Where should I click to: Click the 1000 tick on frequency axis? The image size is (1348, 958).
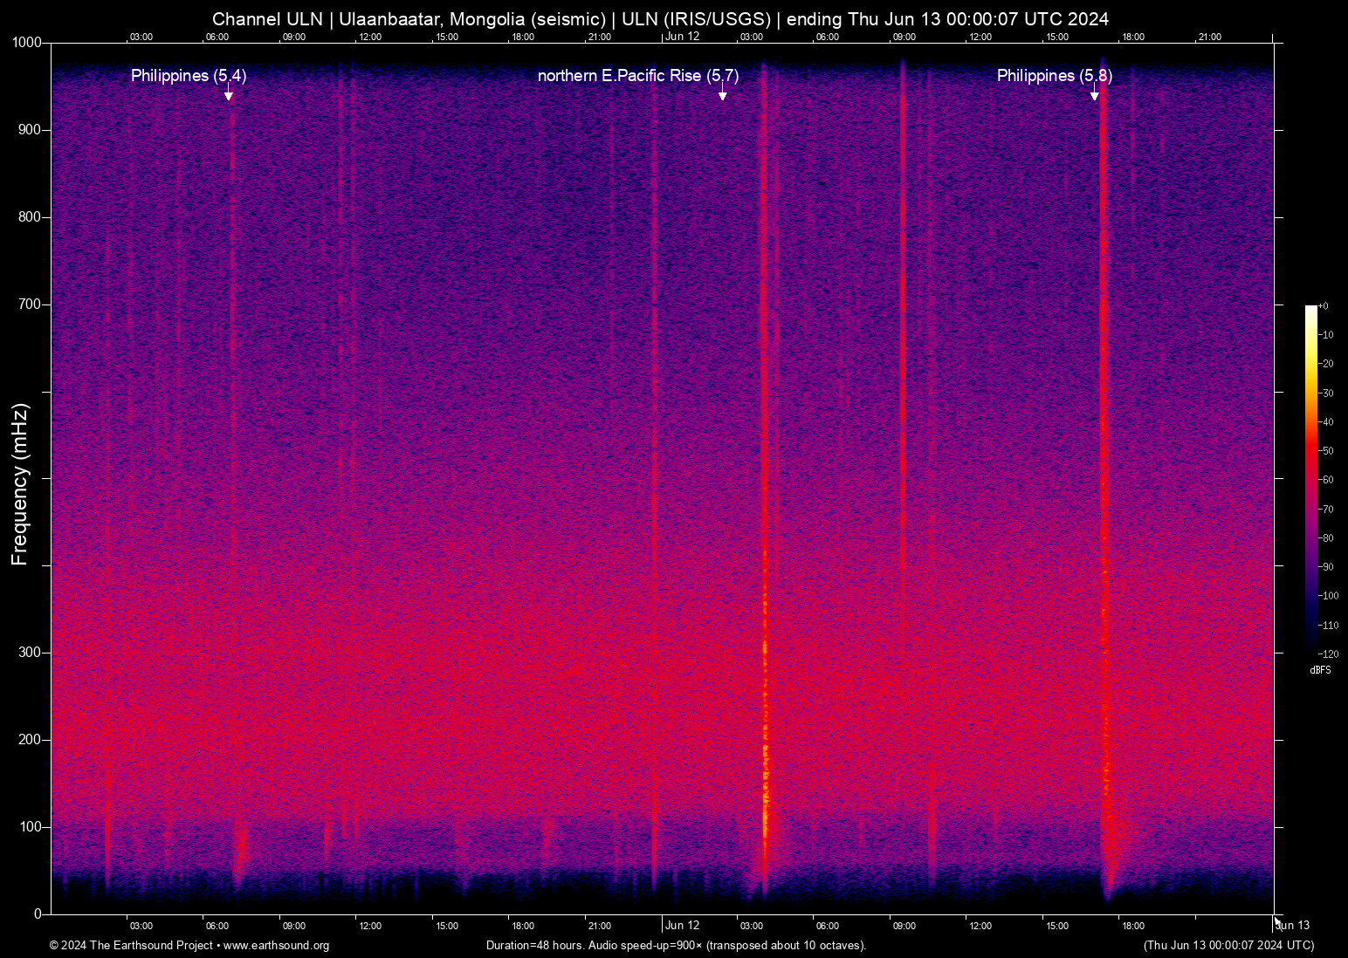coord(26,43)
